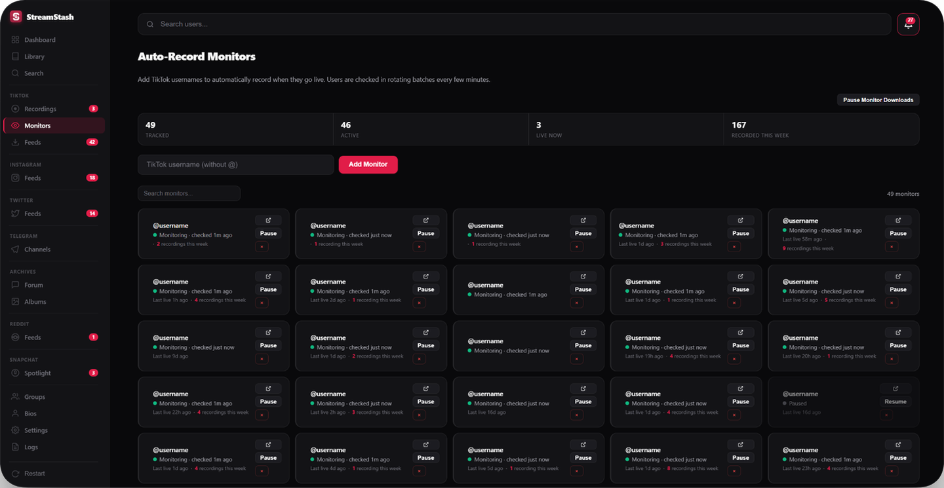The image size is (944, 488).
Task: Click the Forum speech-bubble icon
Action: tap(16, 285)
